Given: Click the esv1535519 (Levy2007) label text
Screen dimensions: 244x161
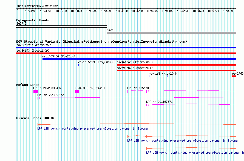Looking at the screenshot, I should point(96,62).
